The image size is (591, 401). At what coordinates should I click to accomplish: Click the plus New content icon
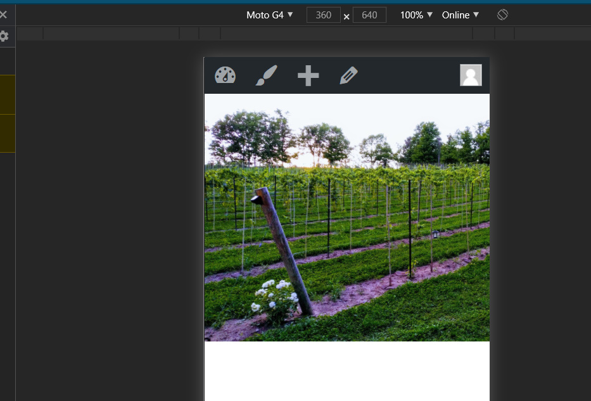tap(308, 75)
